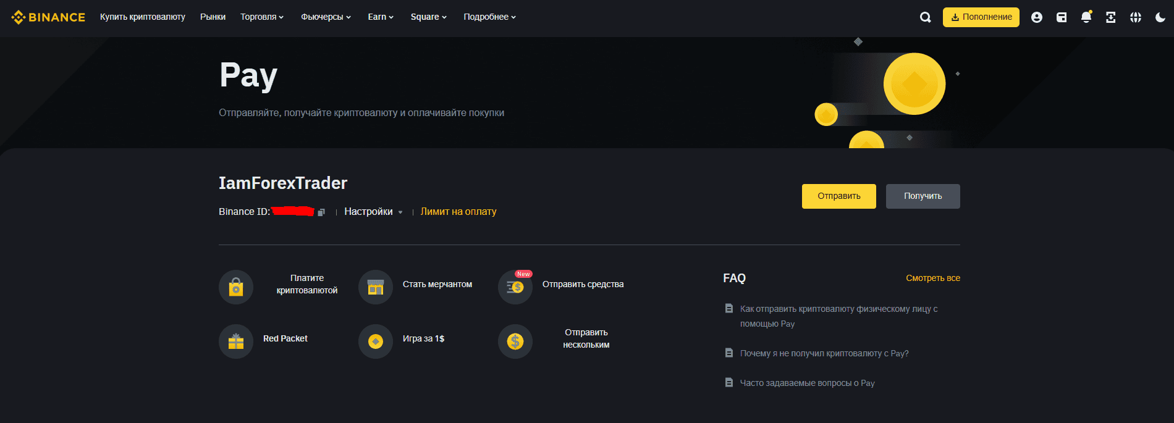Open the language globe icon

click(1136, 17)
